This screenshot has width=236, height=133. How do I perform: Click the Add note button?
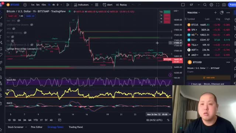[x=209, y=78]
